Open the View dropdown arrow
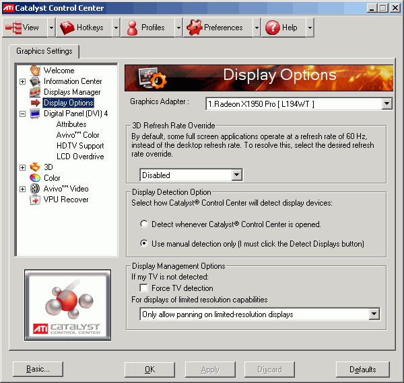This screenshot has height=383, width=404. click(x=52, y=28)
